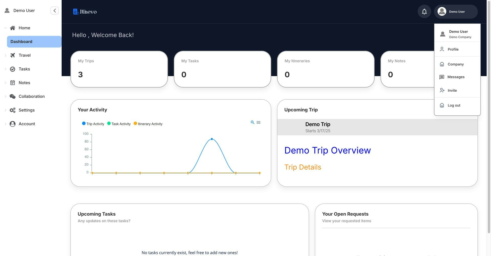This screenshot has height=256, width=491.
Task: Select Profile from user menu
Action: [457, 49]
